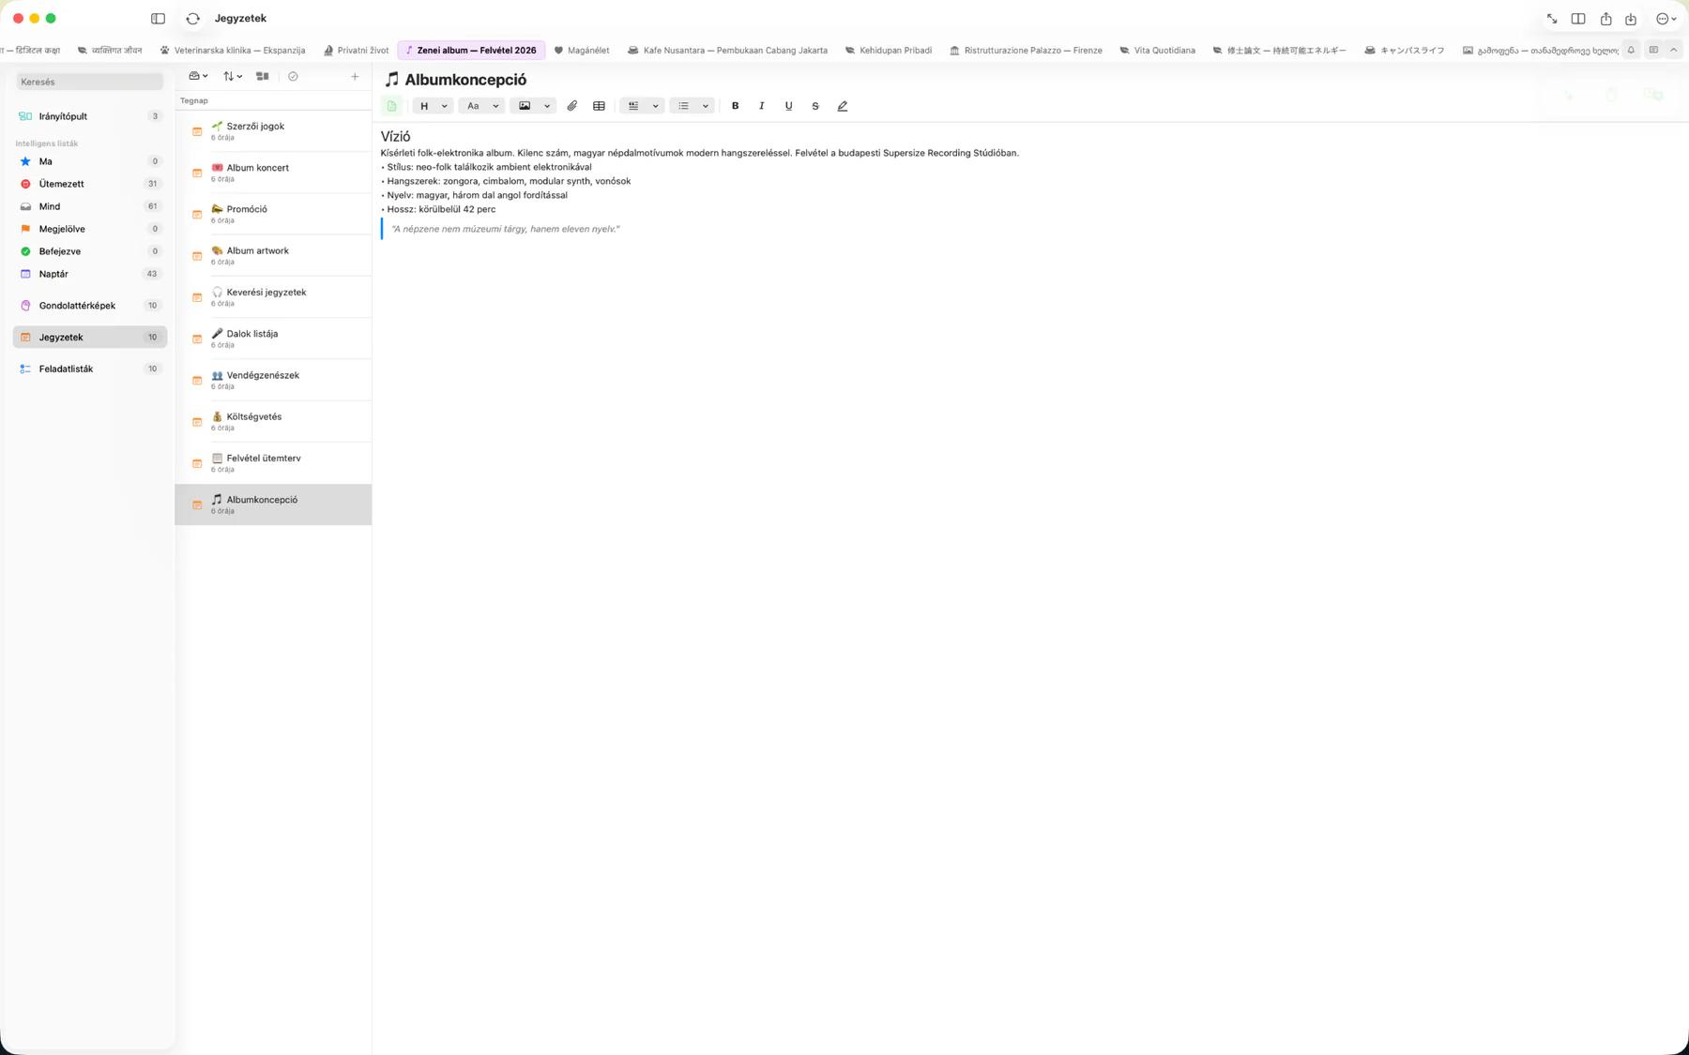Screen dimensions: 1689x1055
Task: Attach a file with paperclip icon
Action: (x=571, y=106)
